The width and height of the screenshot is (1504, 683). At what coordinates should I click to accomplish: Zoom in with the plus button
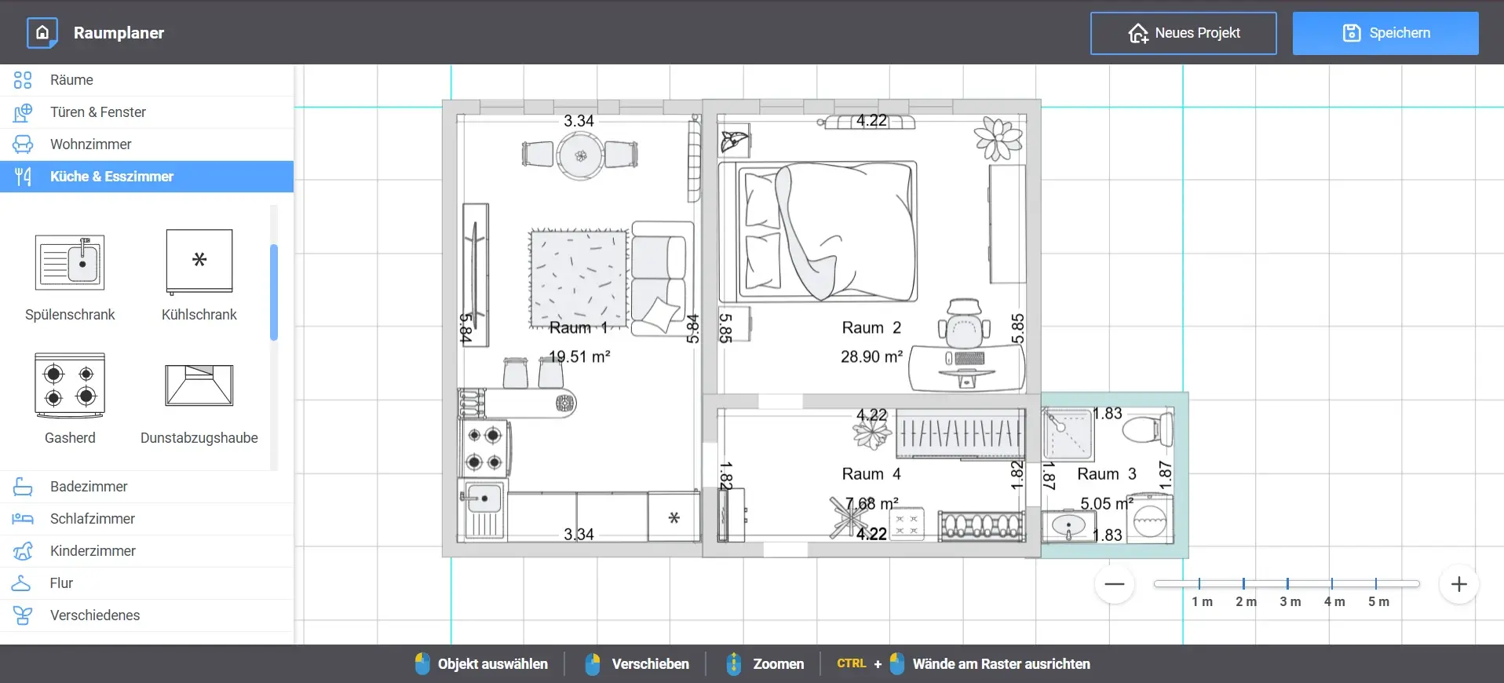(x=1459, y=584)
